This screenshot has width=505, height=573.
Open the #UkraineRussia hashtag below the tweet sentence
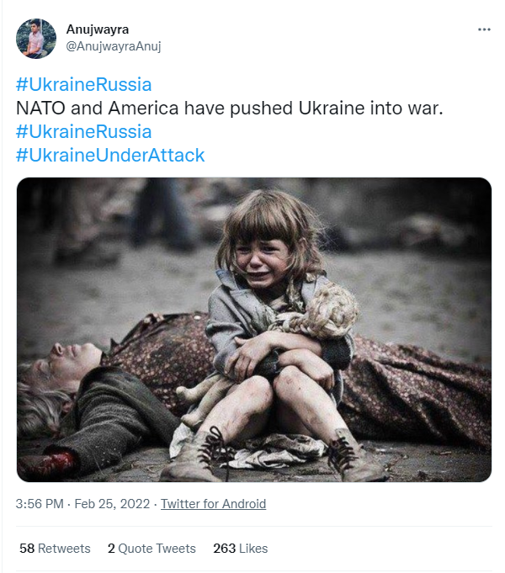tap(83, 132)
